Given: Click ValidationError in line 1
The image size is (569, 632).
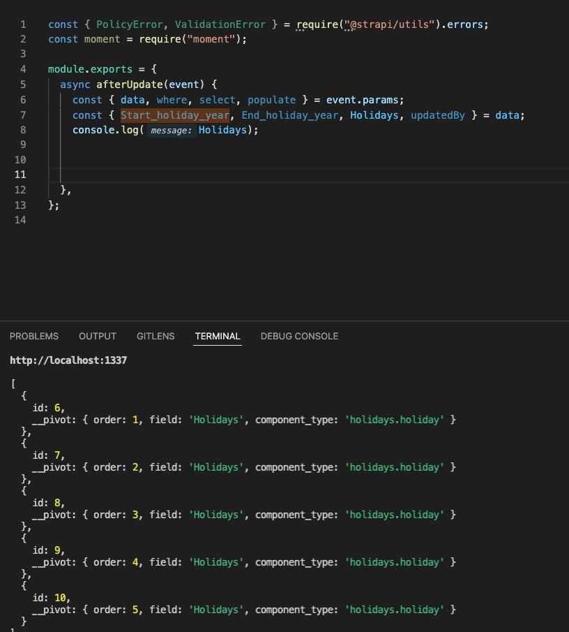Looking at the screenshot, I should (220, 24).
